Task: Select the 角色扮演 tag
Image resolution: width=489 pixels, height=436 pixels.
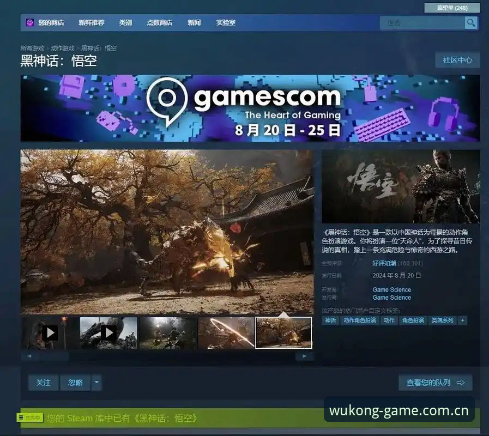Action: pyautogui.click(x=413, y=320)
